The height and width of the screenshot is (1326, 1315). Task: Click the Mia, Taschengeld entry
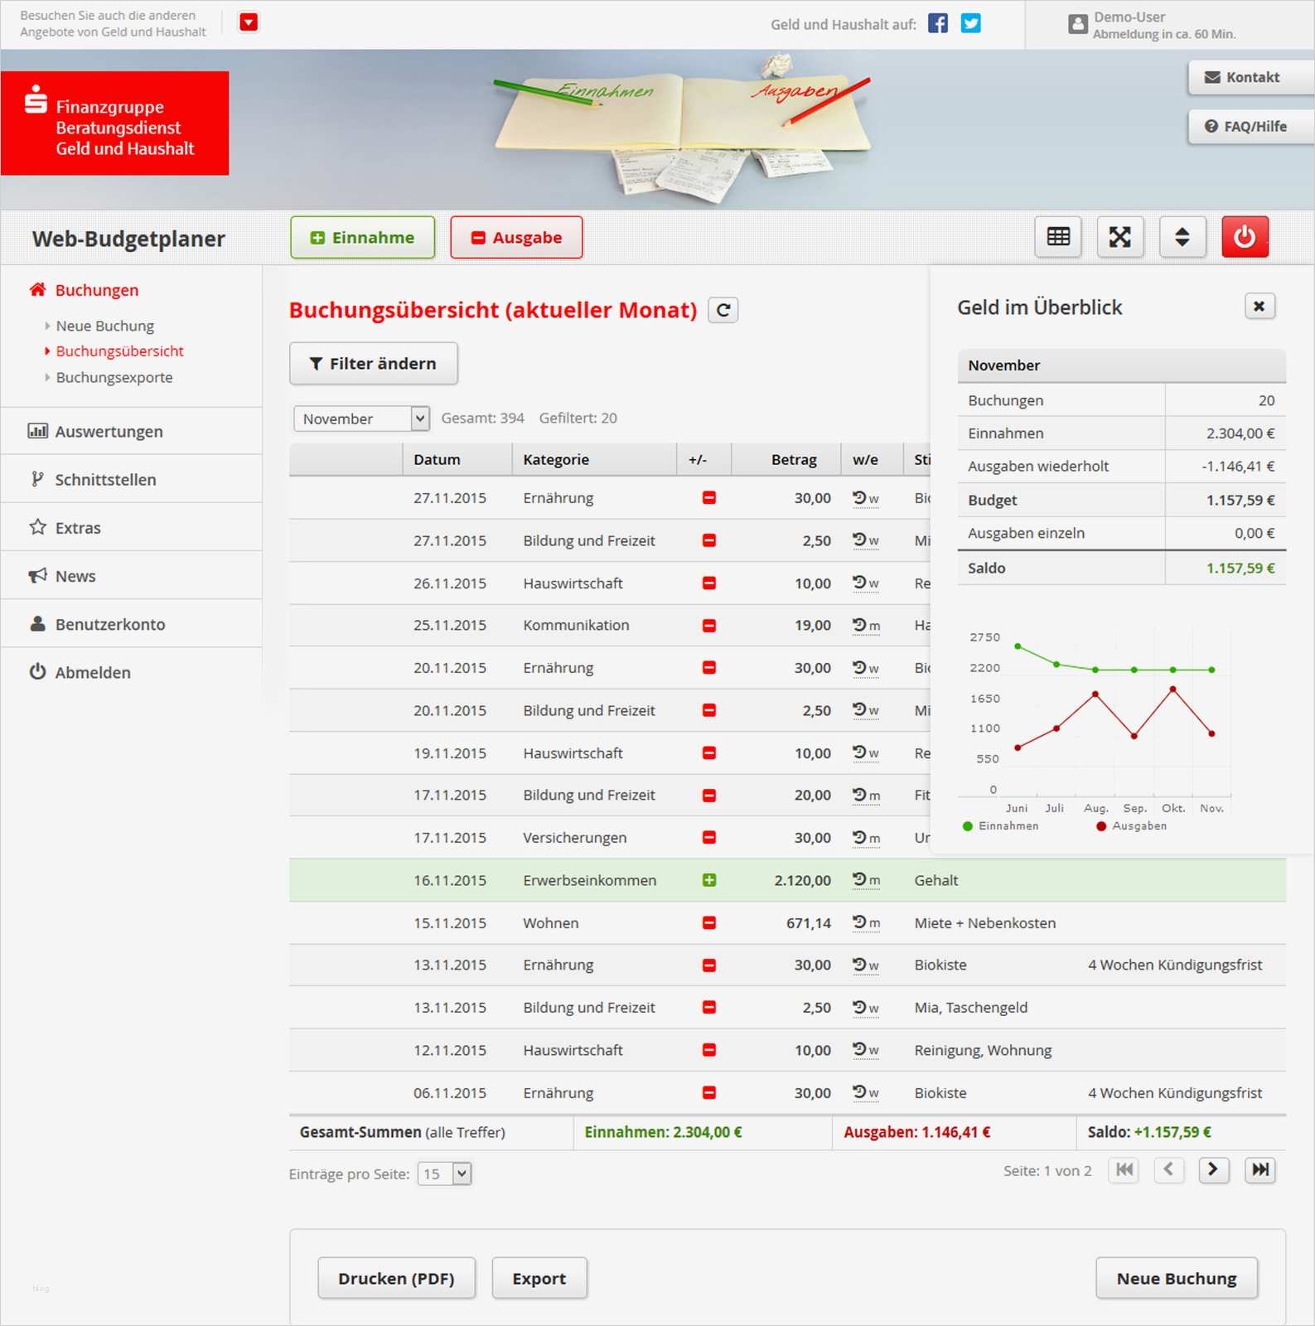[971, 1008]
